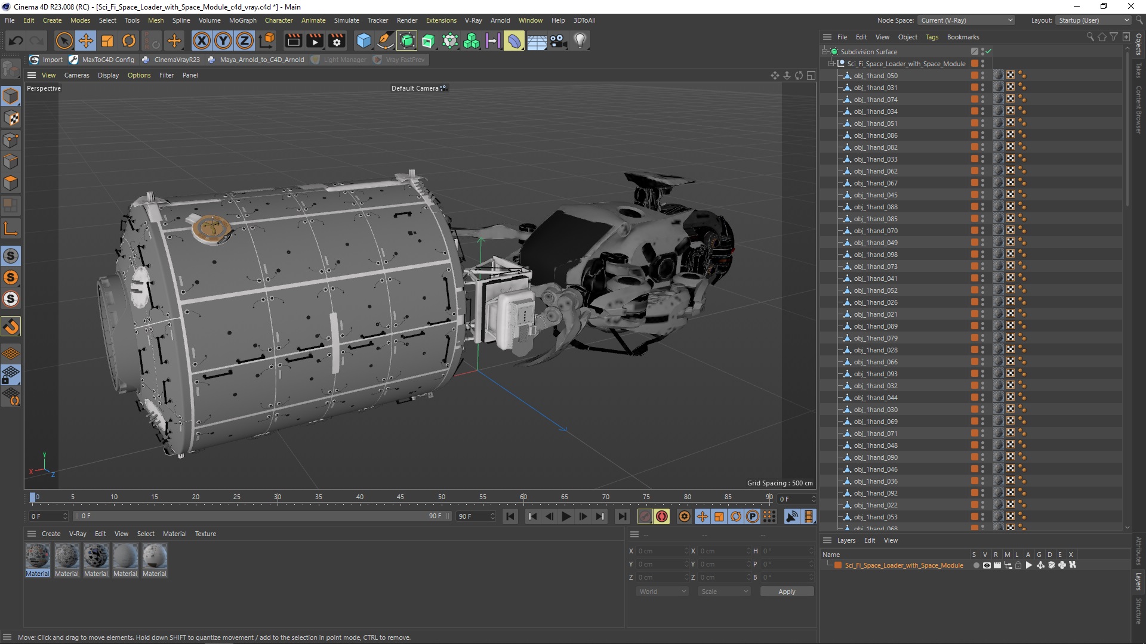Viewport: 1146px width, 644px height.
Task: Open the Scale mode dropdown
Action: coord(724,592)
